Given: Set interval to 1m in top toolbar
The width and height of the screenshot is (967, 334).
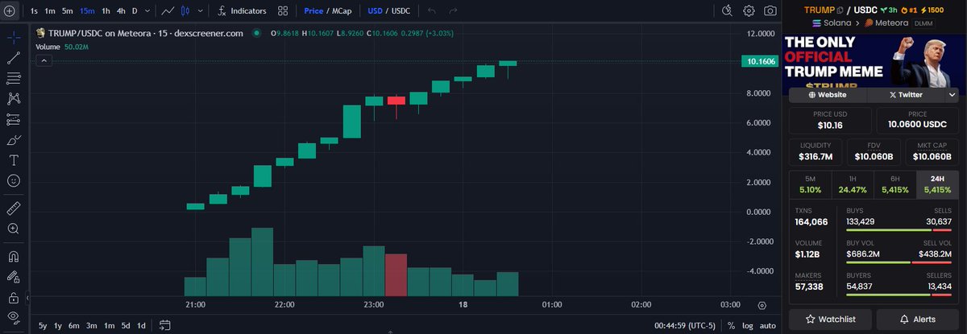Looking at the screenshot, I should click(x=50, y=11).
